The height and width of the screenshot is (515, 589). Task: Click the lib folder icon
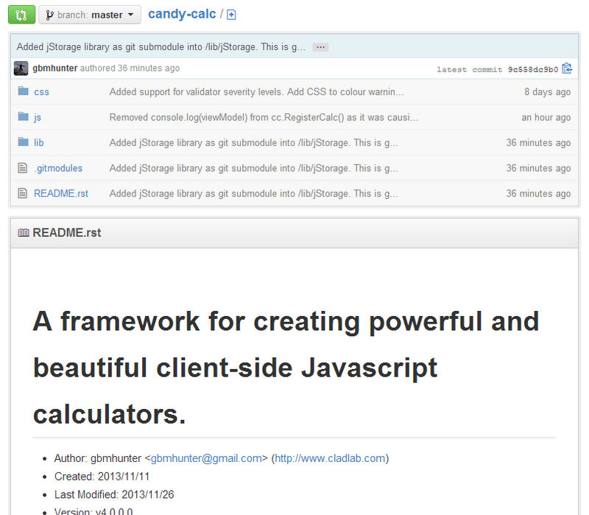23,142
